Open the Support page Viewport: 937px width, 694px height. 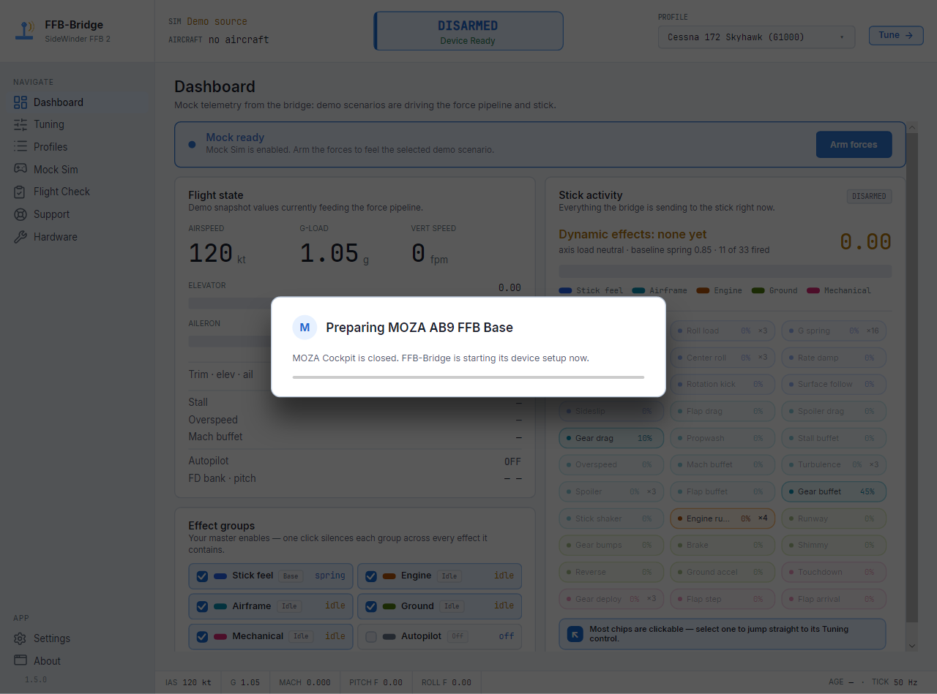pos(78,214)
